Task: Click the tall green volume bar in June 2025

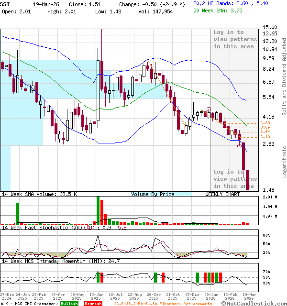Action: [x=98, y=210]
